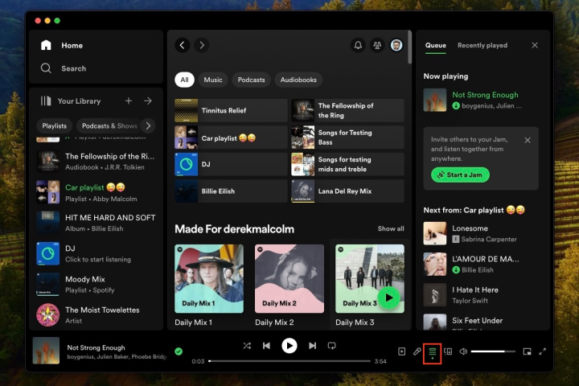Open the Daily Mix 2 cover
This screenshot has height=386, width=579.
pos(289,279)
